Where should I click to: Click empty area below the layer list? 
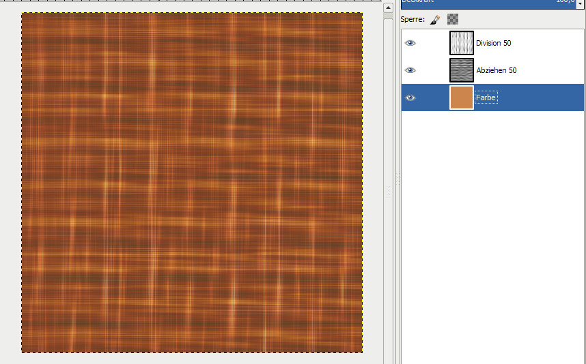pyautogui.click(x=492, y=239)
